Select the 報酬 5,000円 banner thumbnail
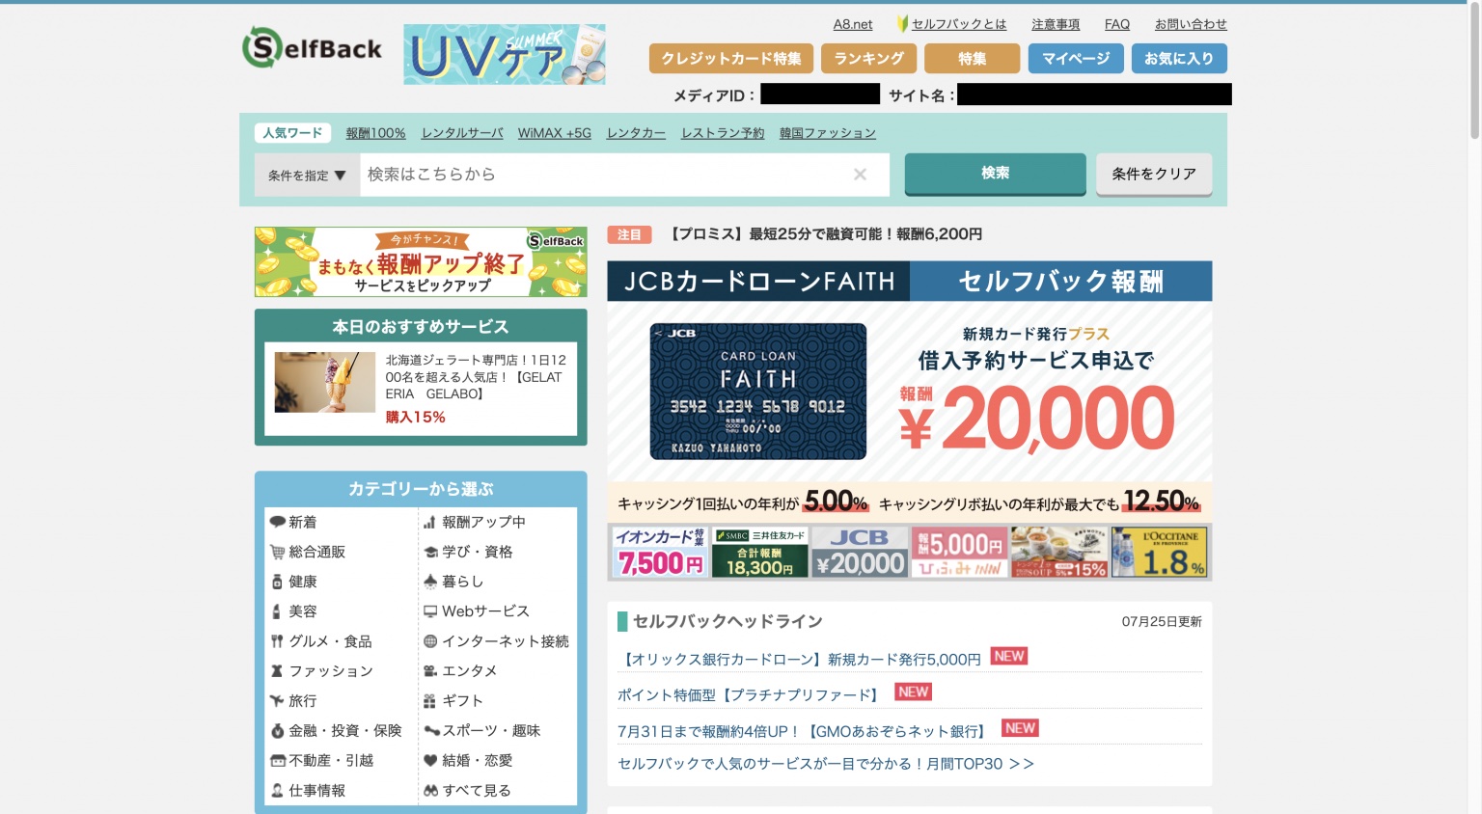1482x814 pixels. click(x=960, y=552)
